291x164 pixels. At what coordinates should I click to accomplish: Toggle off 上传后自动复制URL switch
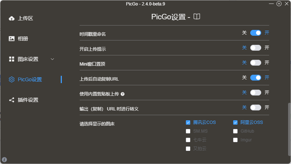256,78
